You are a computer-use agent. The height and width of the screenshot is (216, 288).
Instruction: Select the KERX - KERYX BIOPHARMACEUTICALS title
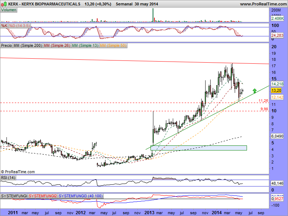click(x=44, y=4)
